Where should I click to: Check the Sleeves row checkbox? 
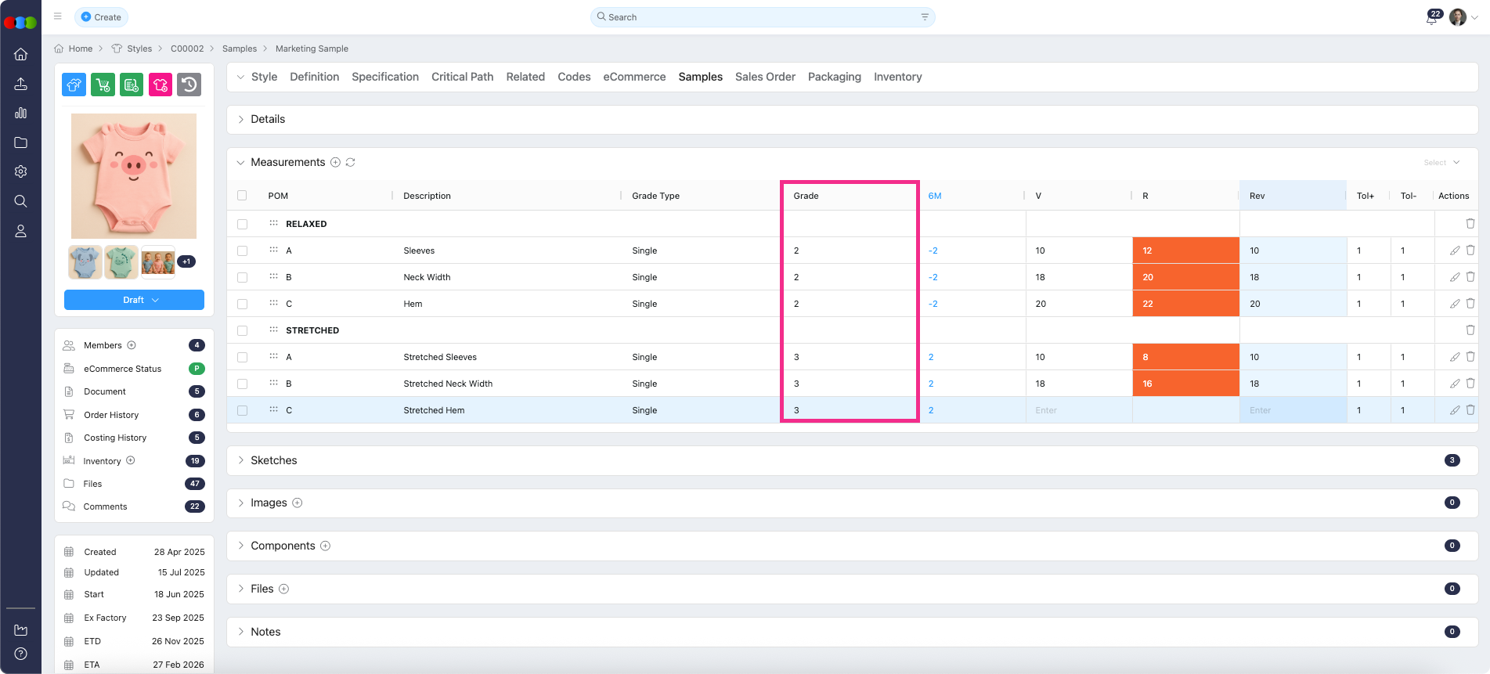pyautogui.click(x=242, y=250)
